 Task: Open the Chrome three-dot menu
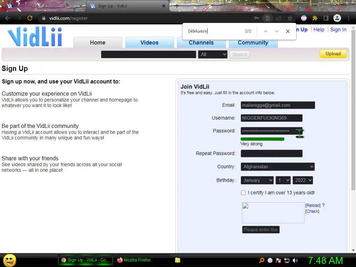tap(348, 18)
